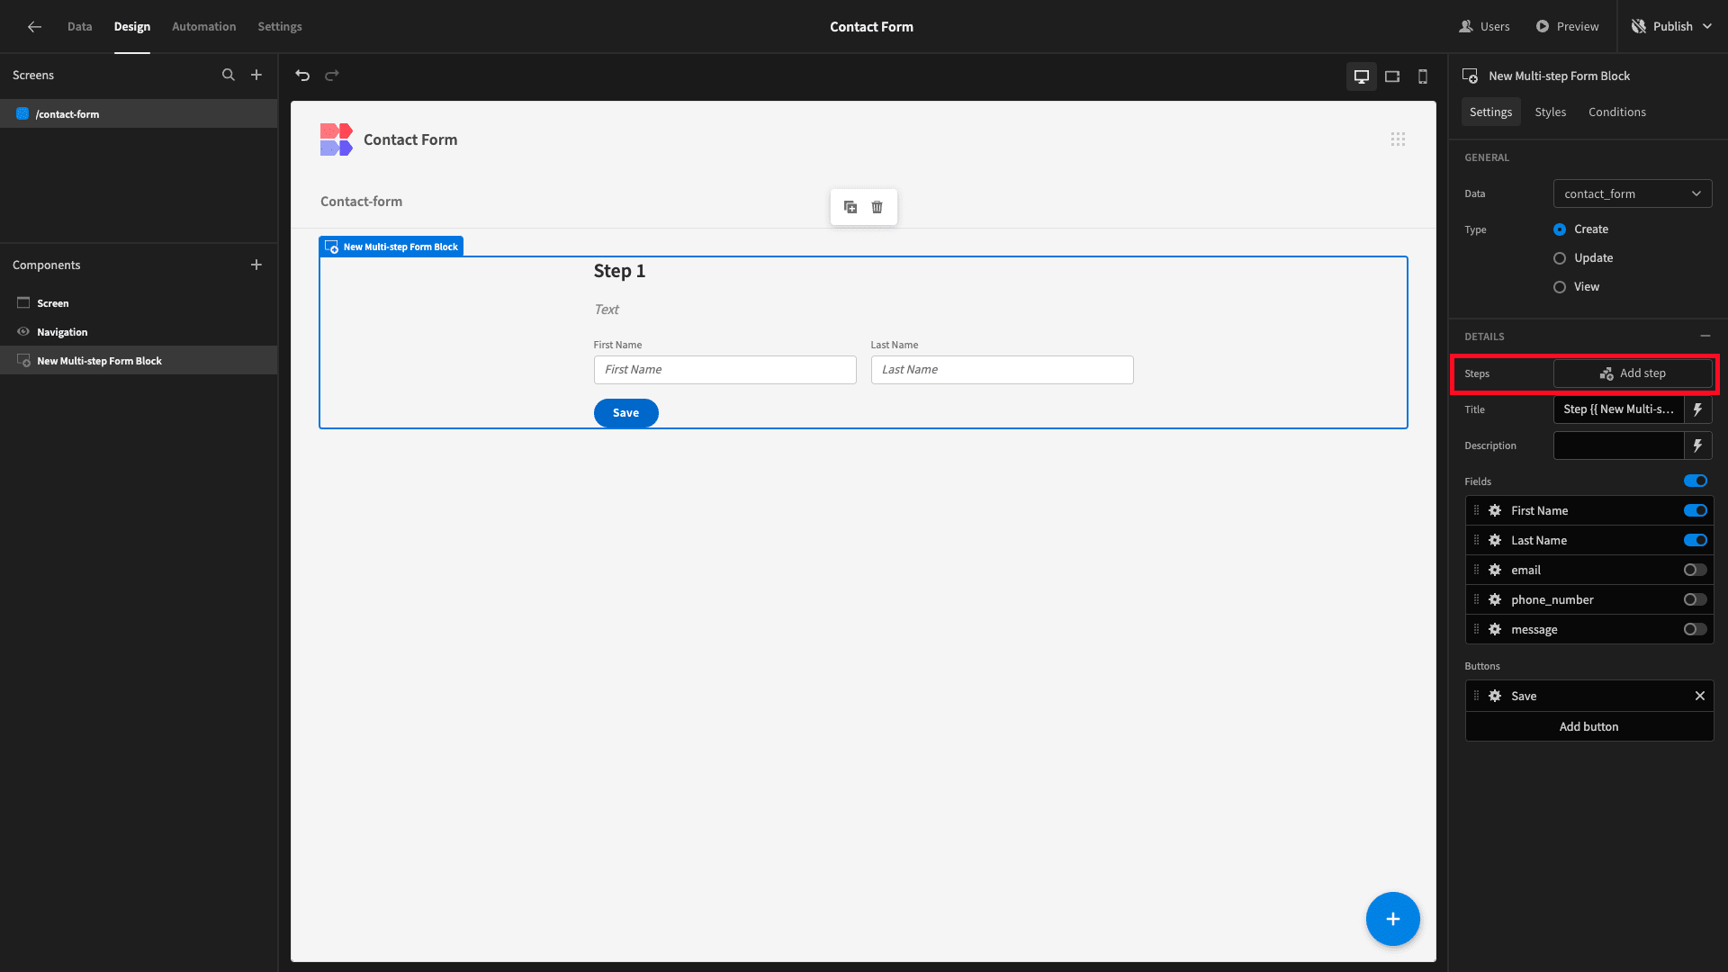
Task: Select the Create type radio
Action: click(1560, 229)
